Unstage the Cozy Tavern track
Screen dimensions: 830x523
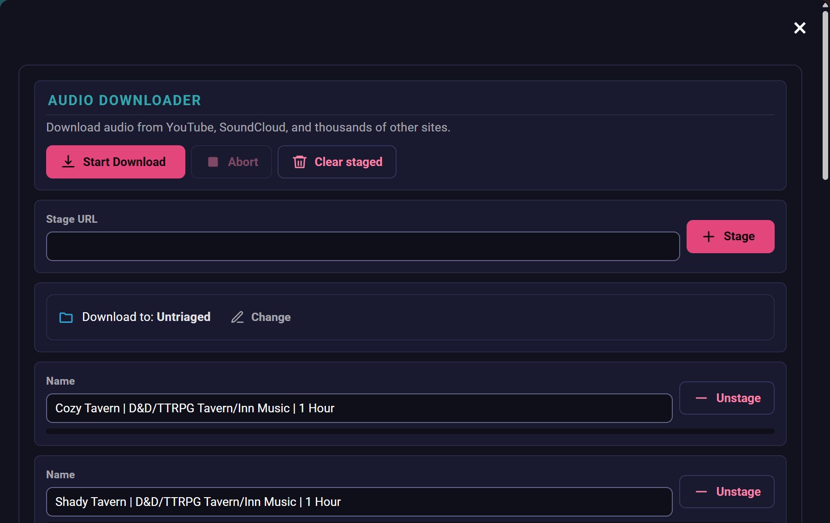pyautogui.click(x=727, y=398)
